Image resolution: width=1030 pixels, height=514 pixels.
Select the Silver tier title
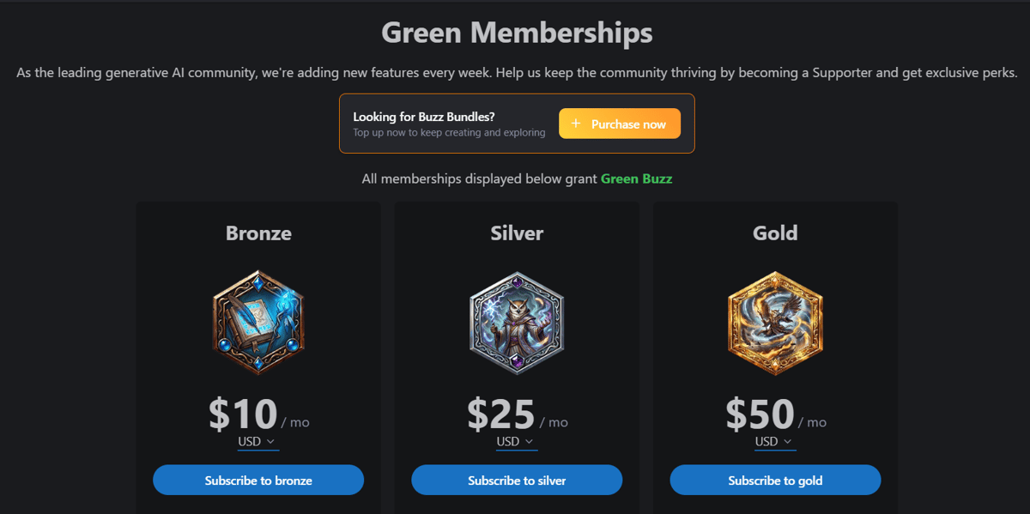point(517,233)
